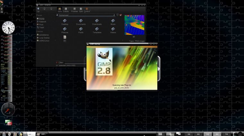The image size is (244, 136).
Task: Activate the GIMP entry in the taskbar
Action: click(x=42, y=134)
